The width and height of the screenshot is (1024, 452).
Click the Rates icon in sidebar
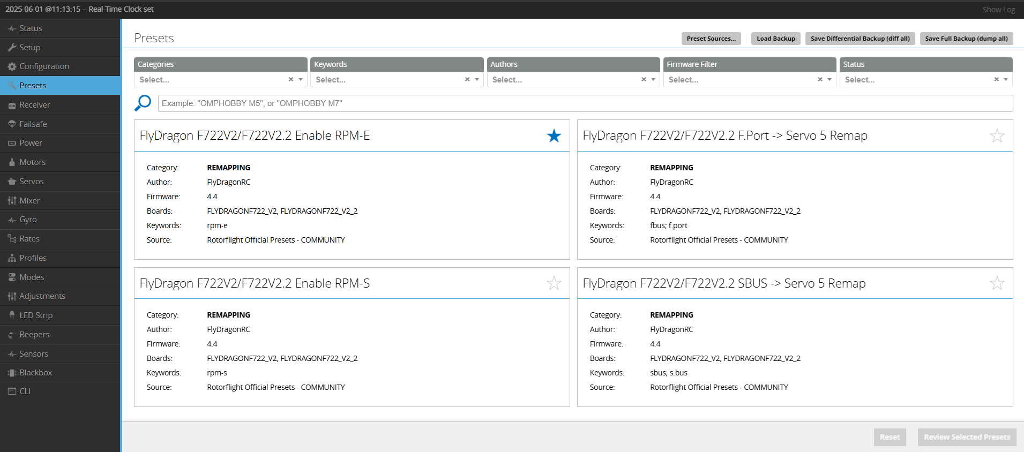(x=12, y=239)
